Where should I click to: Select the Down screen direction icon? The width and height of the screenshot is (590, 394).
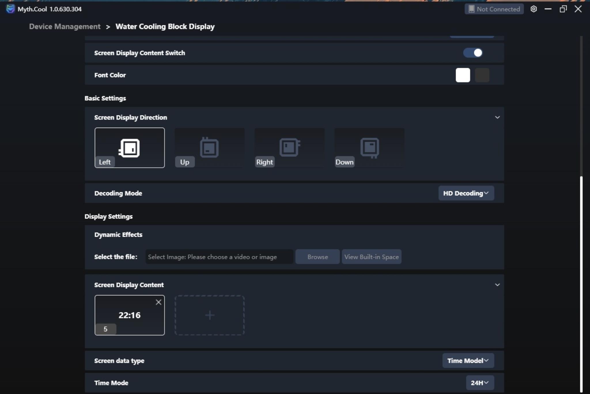[x=370, y=148]
